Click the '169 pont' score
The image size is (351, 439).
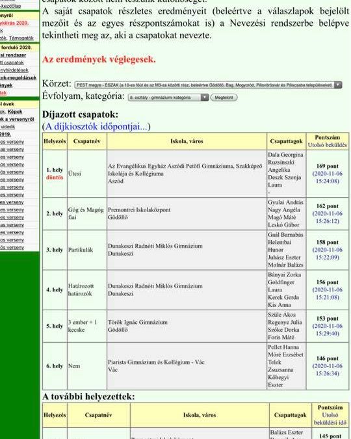pyautogui.click(x=327, y=166)
